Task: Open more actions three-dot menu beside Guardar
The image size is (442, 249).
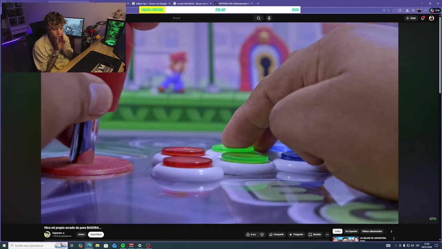Action: click(327, 234)
